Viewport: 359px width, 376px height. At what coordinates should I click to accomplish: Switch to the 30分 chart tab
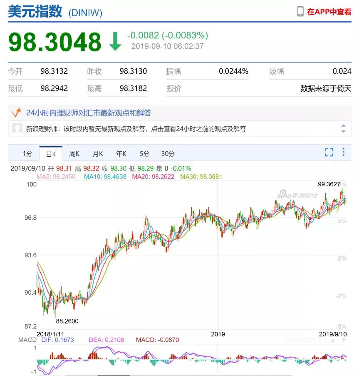tap(168, 153)
